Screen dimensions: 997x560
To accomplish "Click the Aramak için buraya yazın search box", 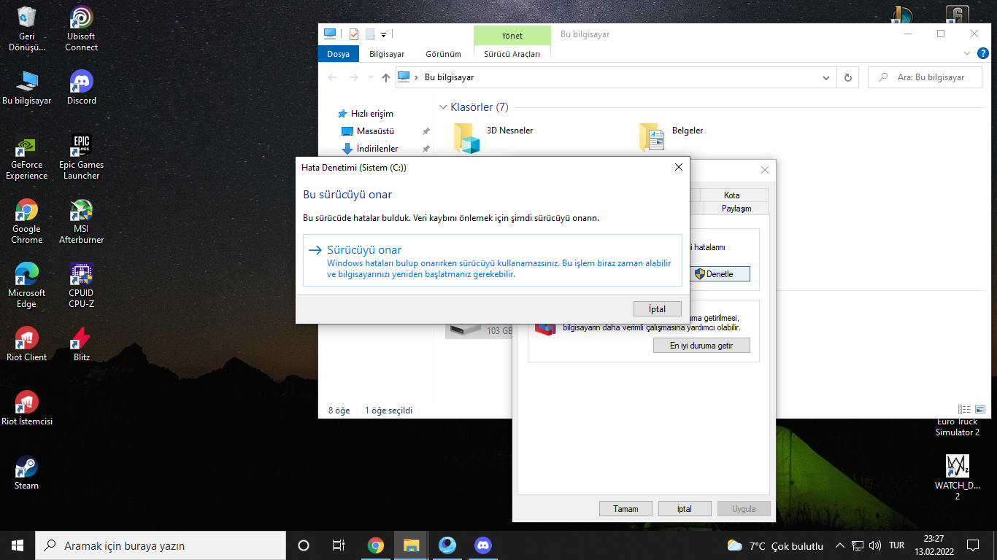I will coord(161,545).
